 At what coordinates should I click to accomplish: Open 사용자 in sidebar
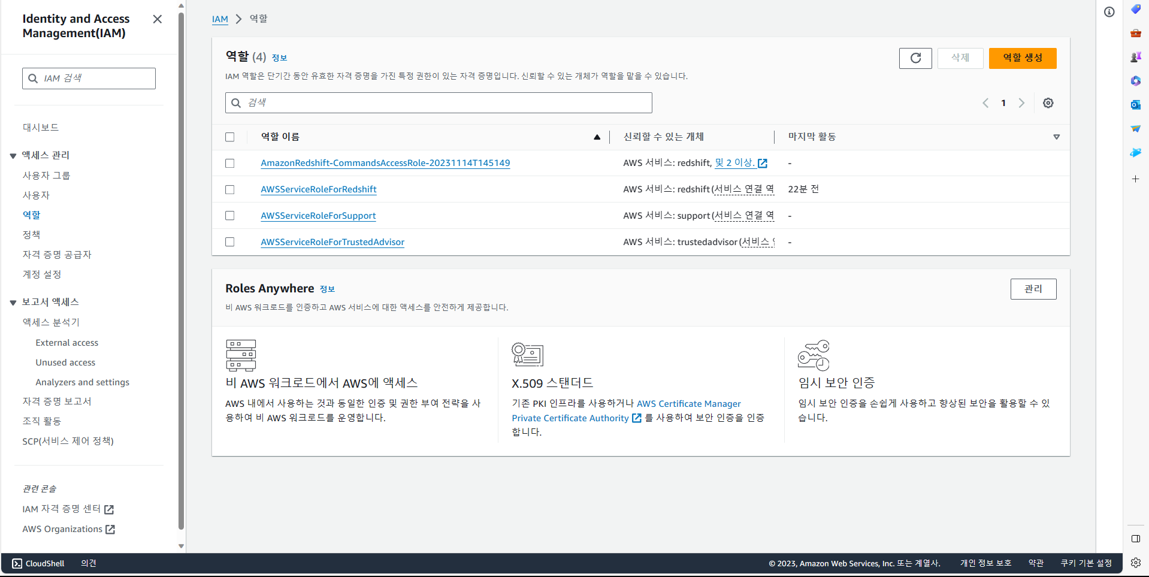pos(36,195)
